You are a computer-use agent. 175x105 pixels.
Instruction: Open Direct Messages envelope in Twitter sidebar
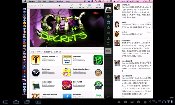point(108,27)
